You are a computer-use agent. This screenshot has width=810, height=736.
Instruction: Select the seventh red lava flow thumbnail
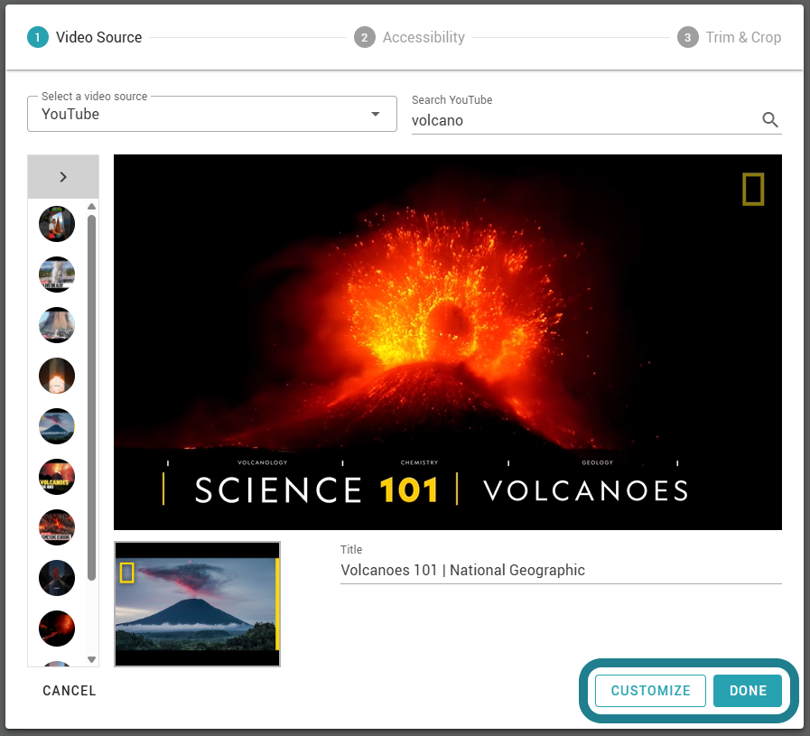pyautogui.click(x=57, y=527)
